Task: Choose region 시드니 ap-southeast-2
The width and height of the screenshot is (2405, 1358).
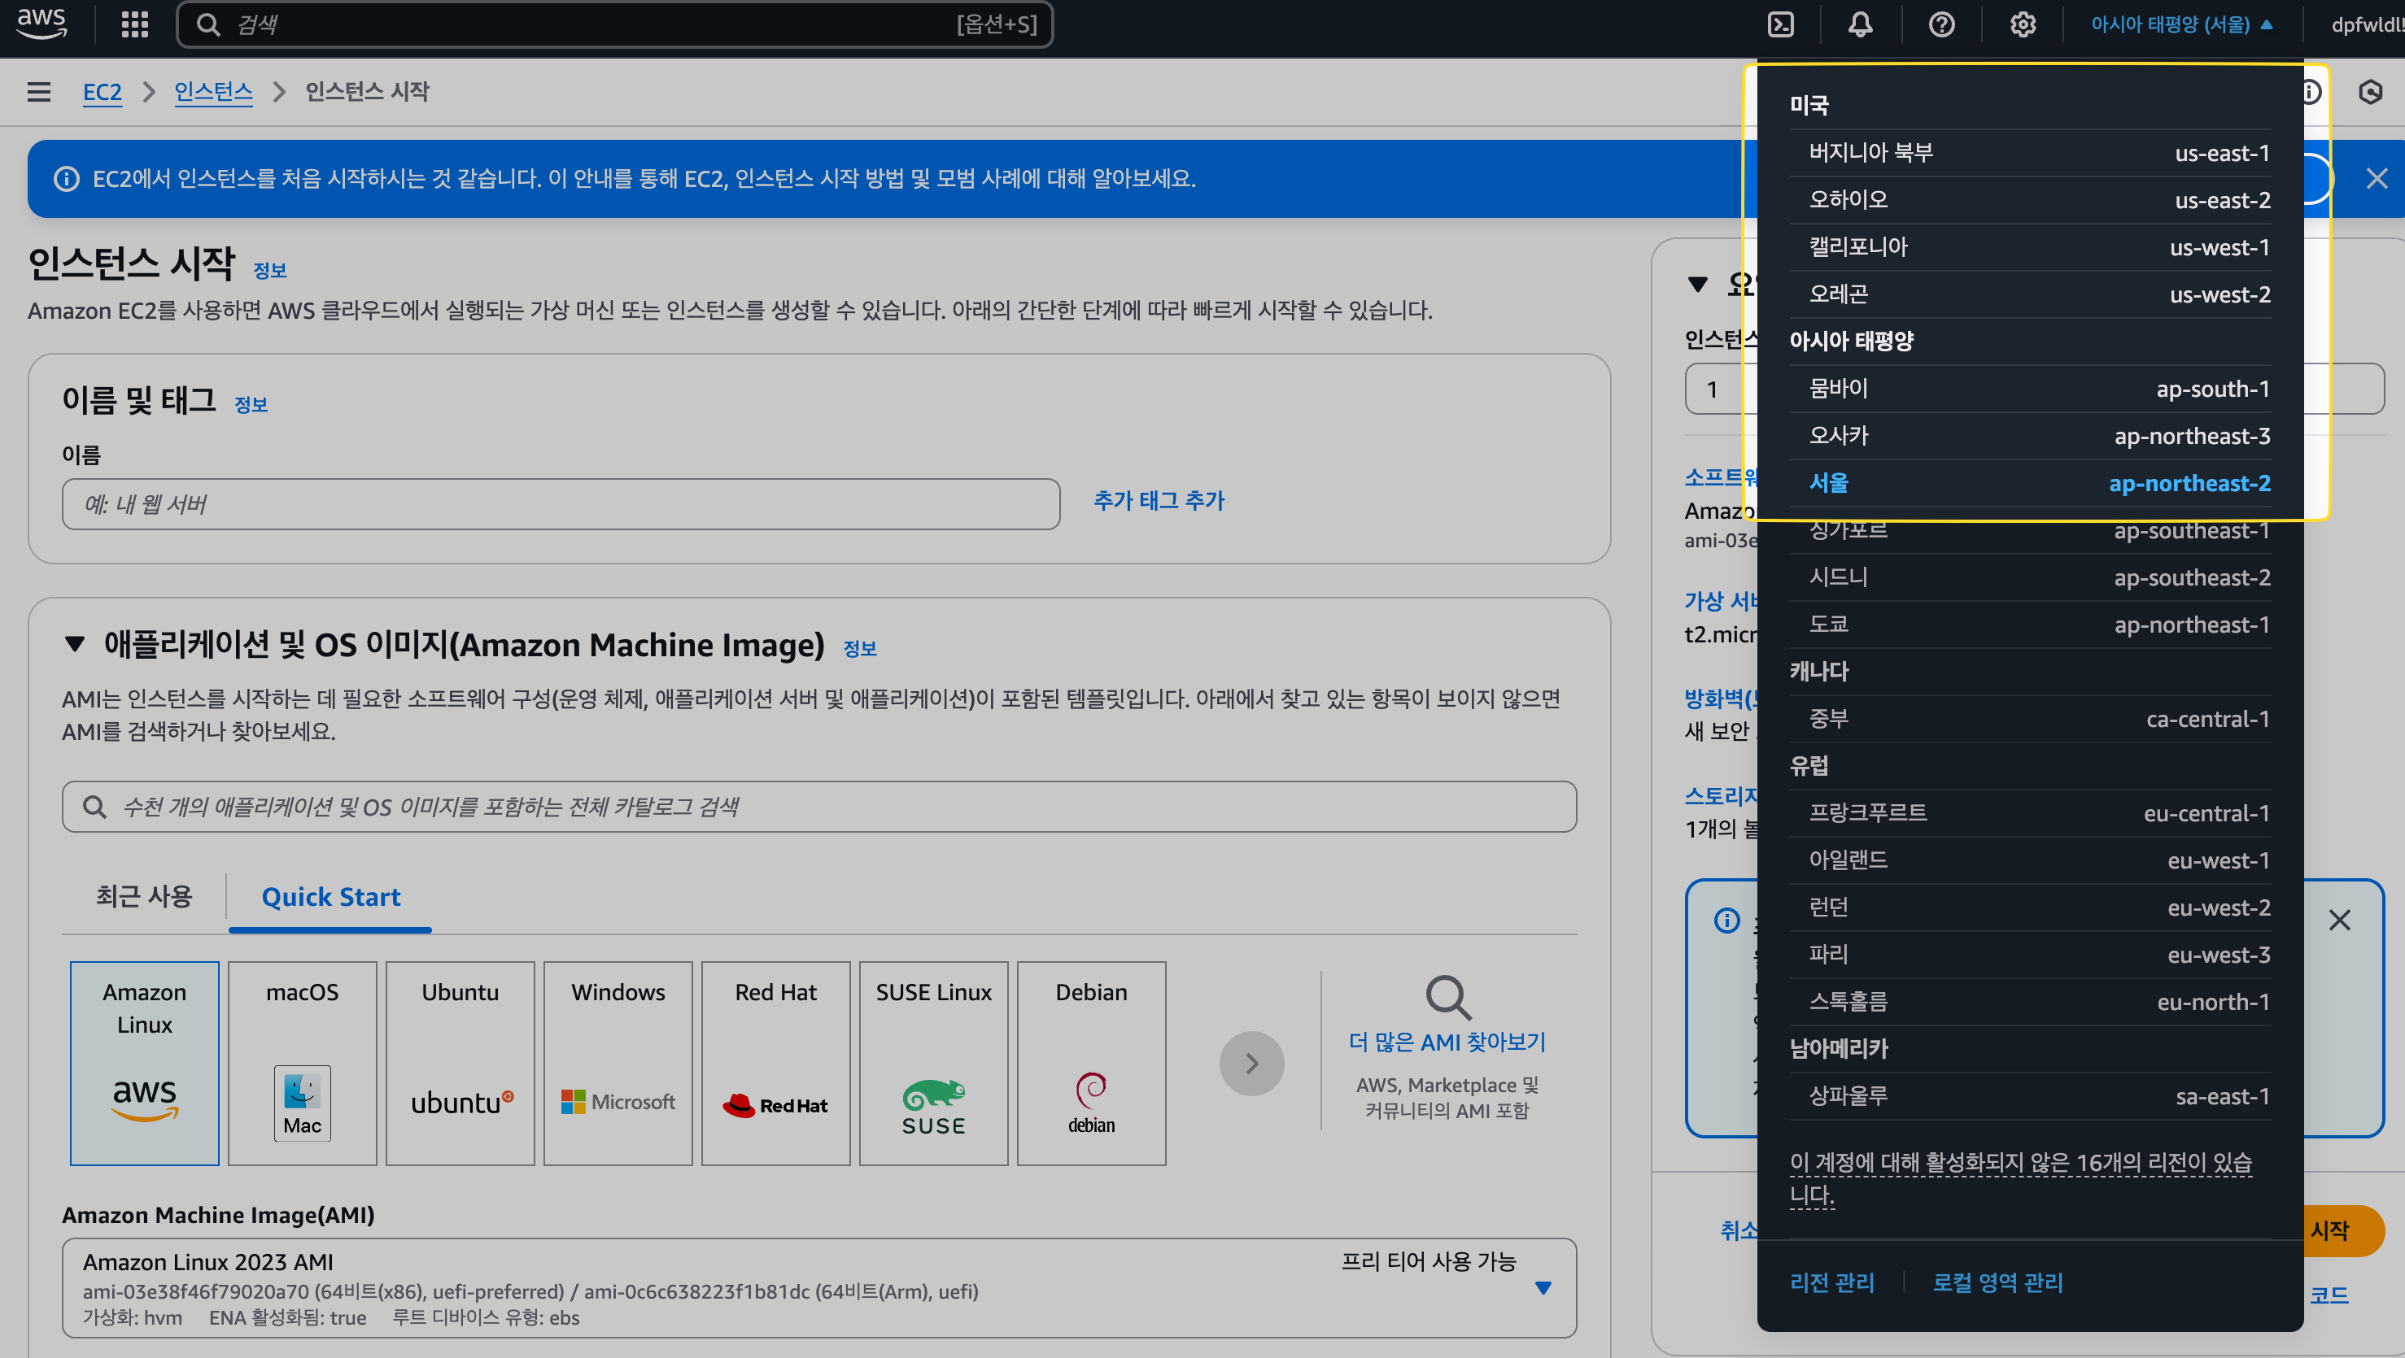Action: [x=2030, y=577]
